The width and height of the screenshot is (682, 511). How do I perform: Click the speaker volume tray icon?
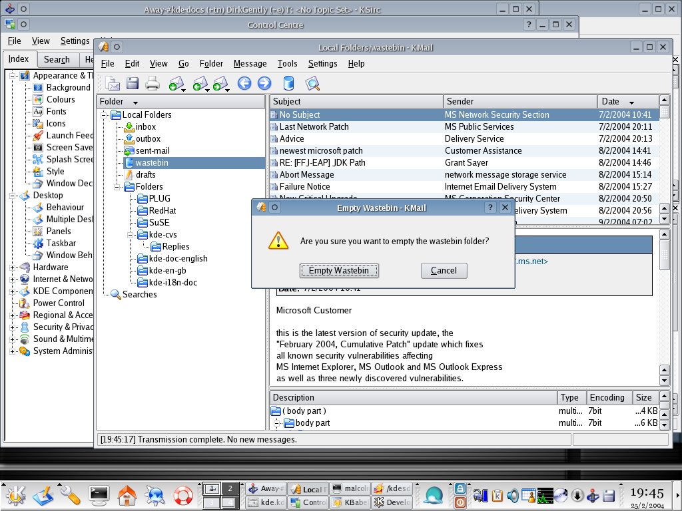click(513, 495)
